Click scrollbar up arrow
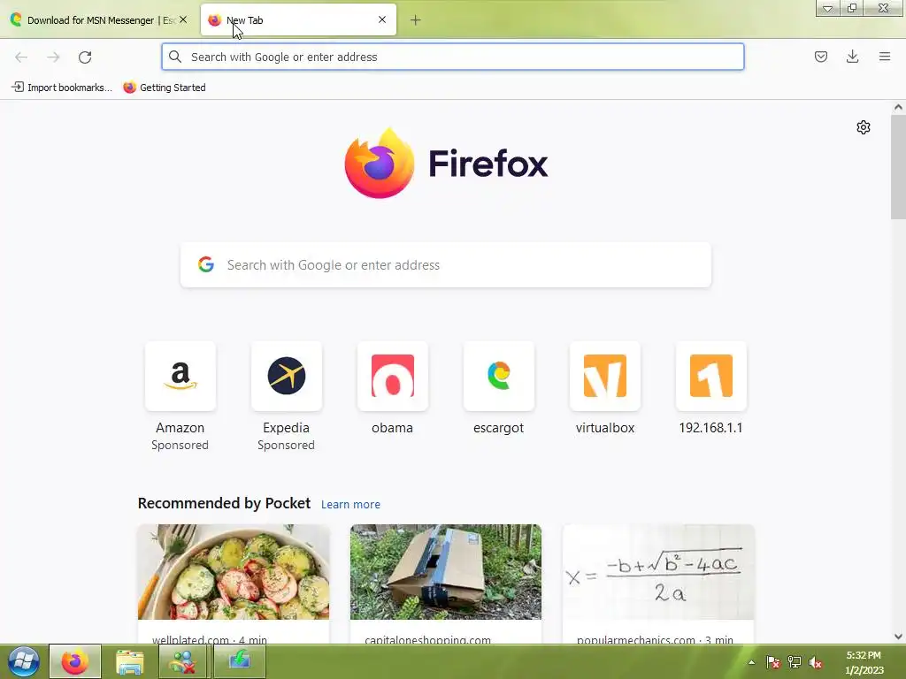 [x=898, y=107]
